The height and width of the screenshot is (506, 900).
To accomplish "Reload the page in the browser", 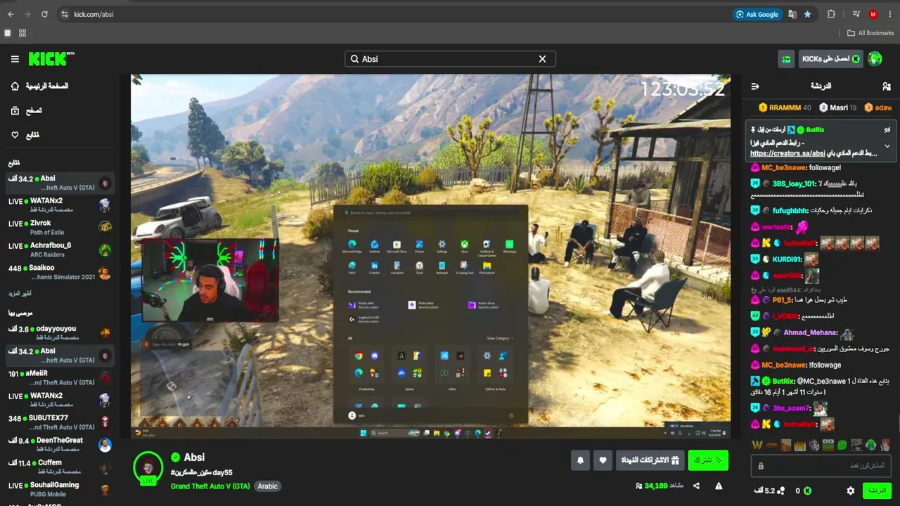I will coord(44,14).
